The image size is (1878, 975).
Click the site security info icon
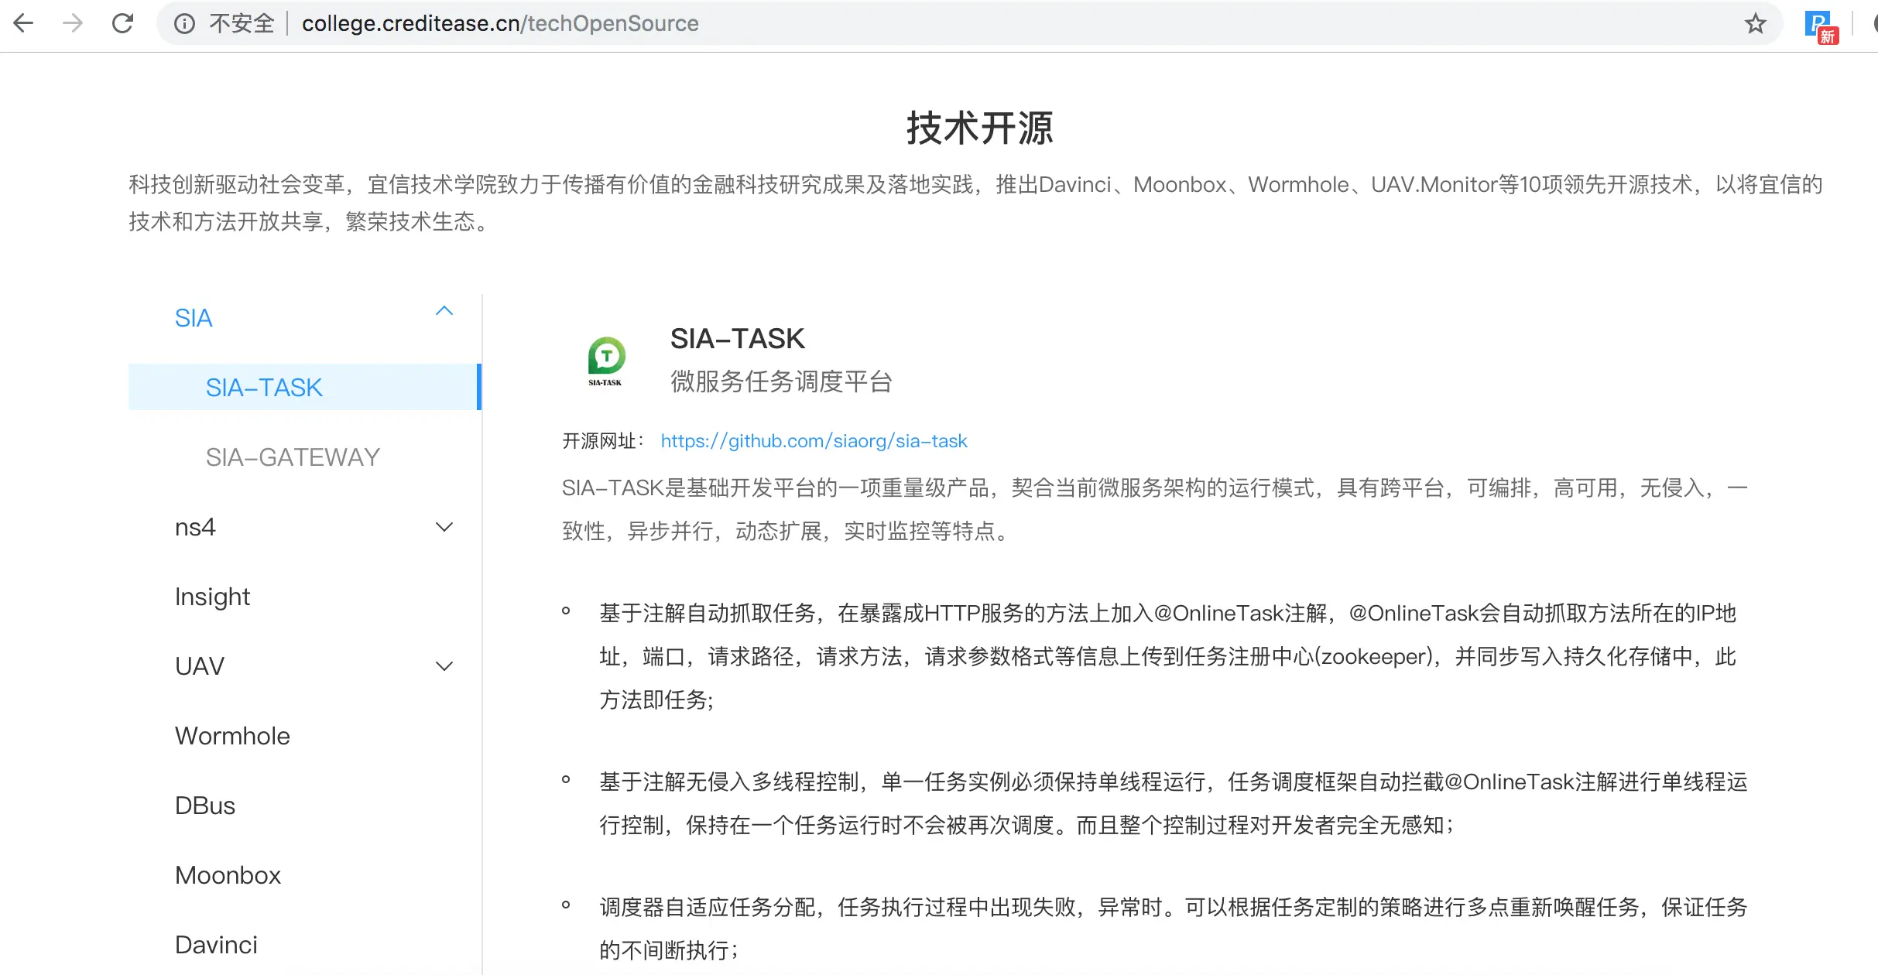184,24
